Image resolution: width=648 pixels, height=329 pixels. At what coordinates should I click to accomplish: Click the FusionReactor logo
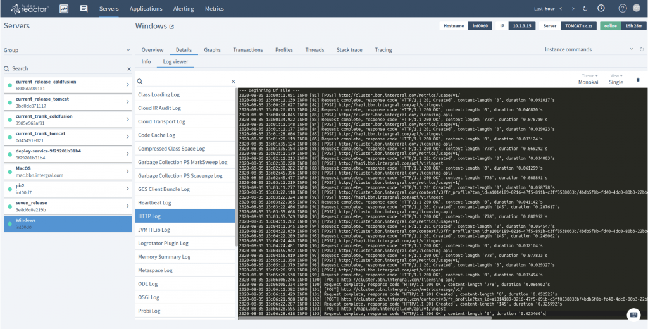point(30,8)
